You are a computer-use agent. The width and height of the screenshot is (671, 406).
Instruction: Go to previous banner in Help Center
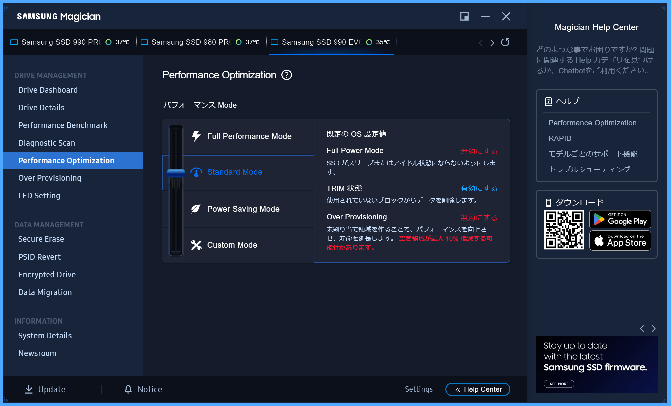642,328
